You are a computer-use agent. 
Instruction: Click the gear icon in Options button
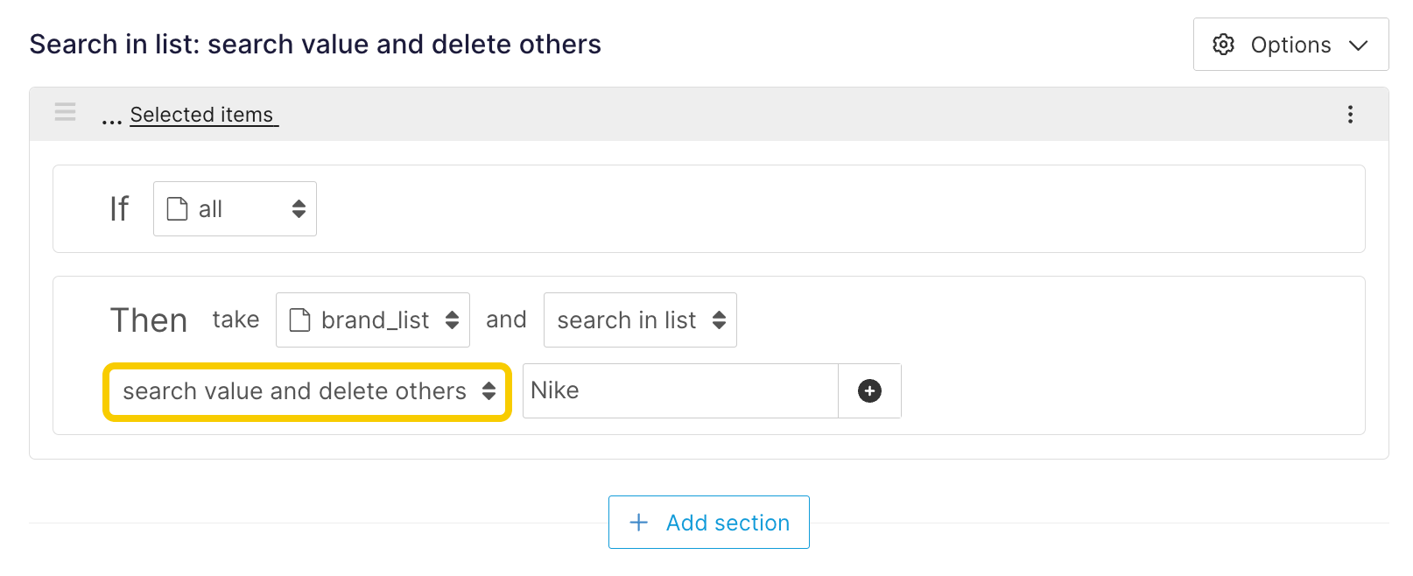tap(1223, 45)
